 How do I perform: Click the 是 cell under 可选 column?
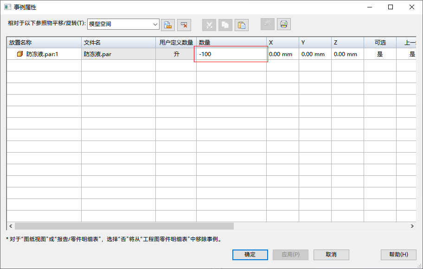[x=380, y=54]
